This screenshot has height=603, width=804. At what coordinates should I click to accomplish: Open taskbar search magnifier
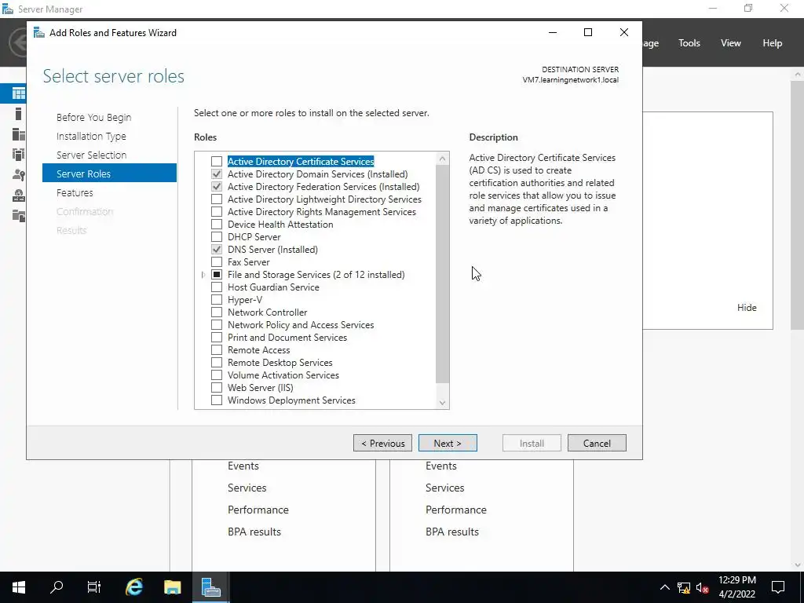57,587
